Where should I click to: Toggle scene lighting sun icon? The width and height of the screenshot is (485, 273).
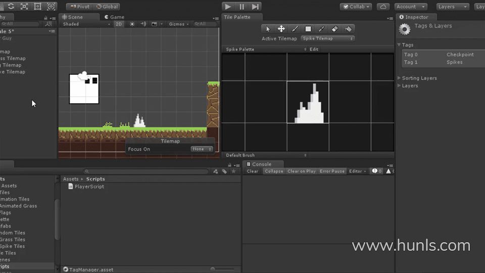click(132, 24)
